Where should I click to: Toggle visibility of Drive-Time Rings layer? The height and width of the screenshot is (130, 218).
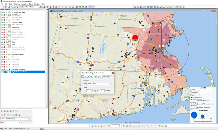pos(4,25)
